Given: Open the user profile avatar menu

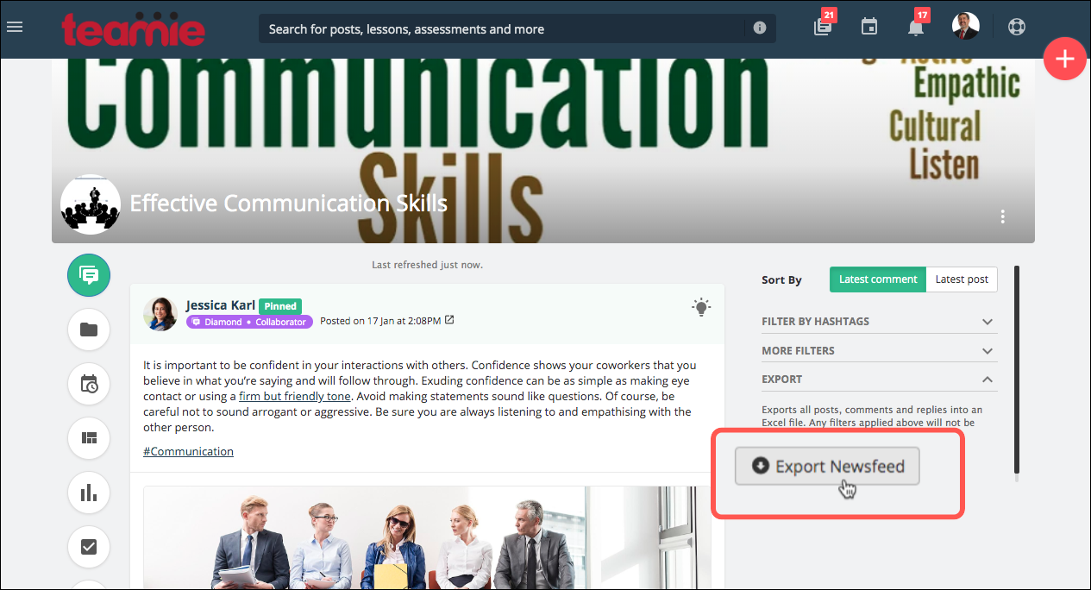Looking at the screenshot, I should (x=965, y=27).
